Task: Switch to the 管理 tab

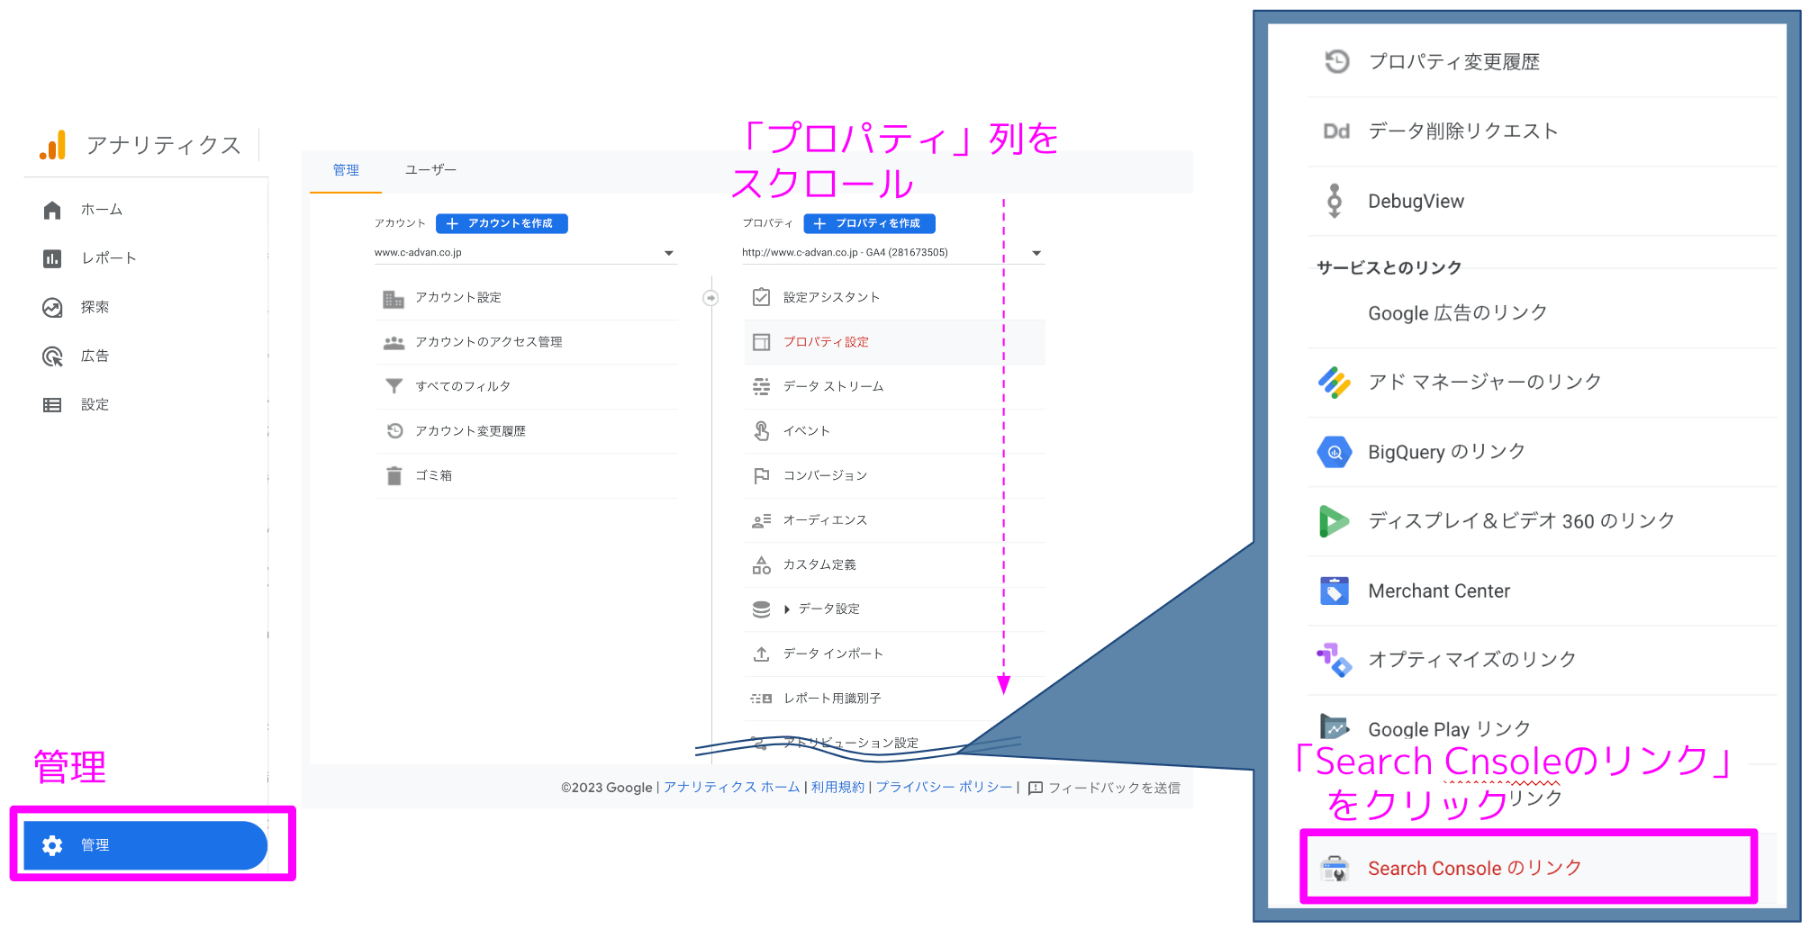Action: (x=346, y=170)
